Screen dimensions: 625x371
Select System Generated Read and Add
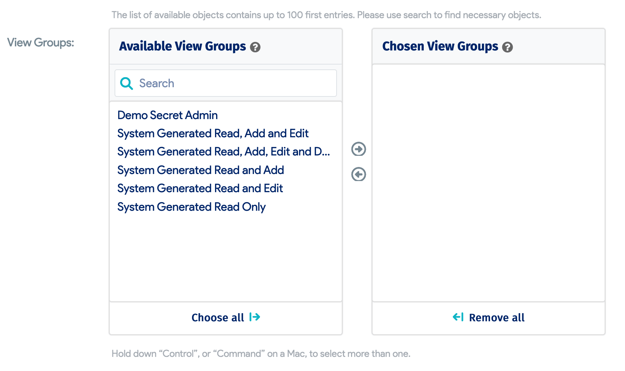[201, 170]
